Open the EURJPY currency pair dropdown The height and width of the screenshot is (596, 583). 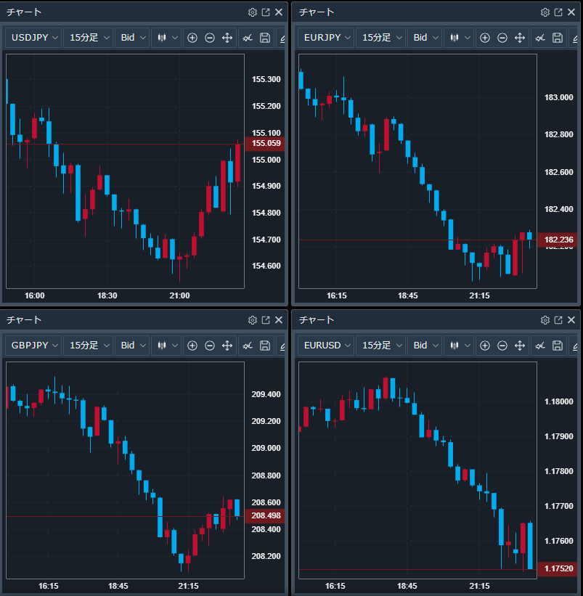click(x=327, y=38)
